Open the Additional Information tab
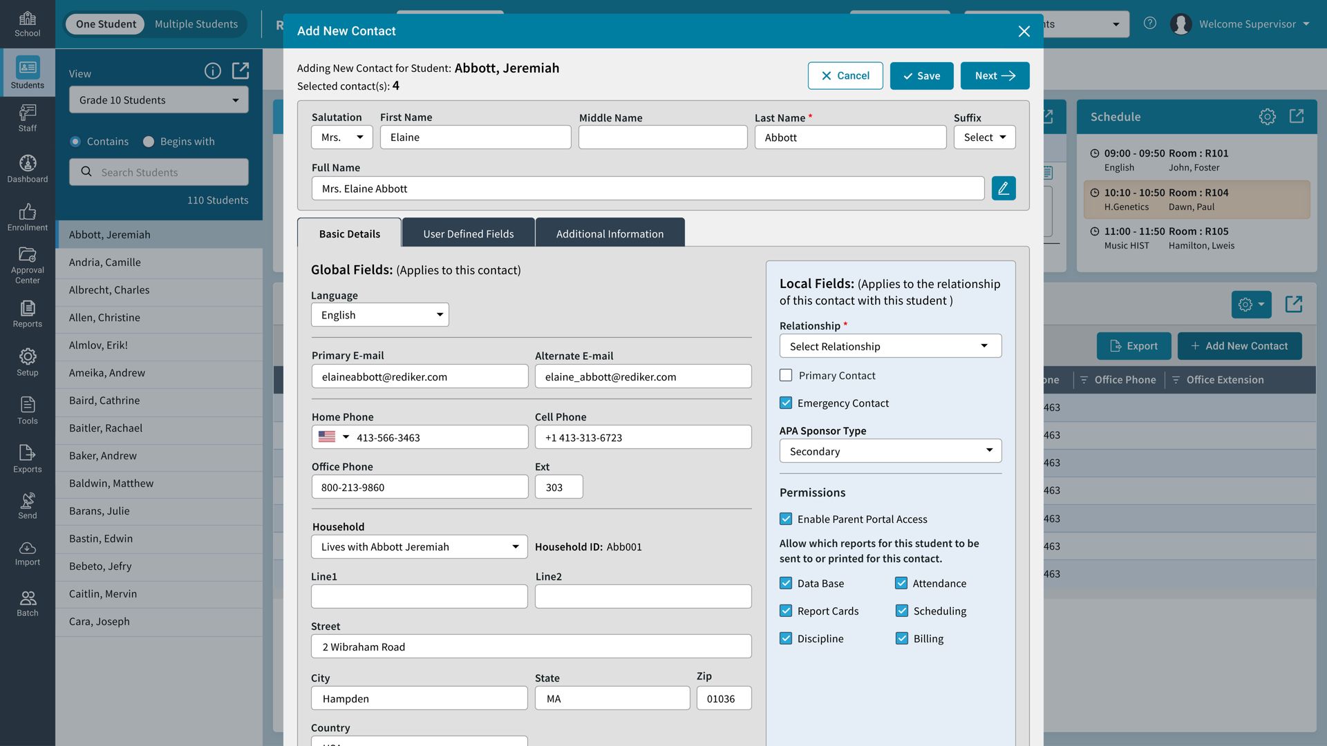This screenshot has height=746, width=1327. [x=610, y=233]
